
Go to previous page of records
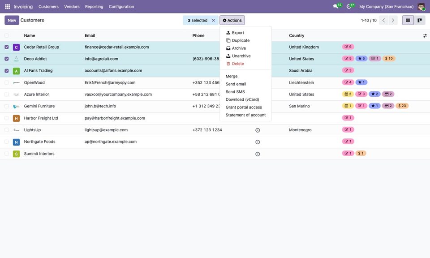383,20
